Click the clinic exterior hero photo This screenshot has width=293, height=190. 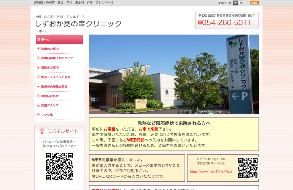[174, 74]
